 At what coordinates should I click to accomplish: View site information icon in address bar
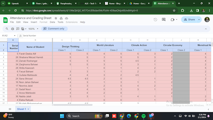click(23, 10)
